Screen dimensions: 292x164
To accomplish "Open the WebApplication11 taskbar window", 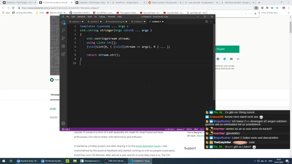I will [x=90, y=161].
